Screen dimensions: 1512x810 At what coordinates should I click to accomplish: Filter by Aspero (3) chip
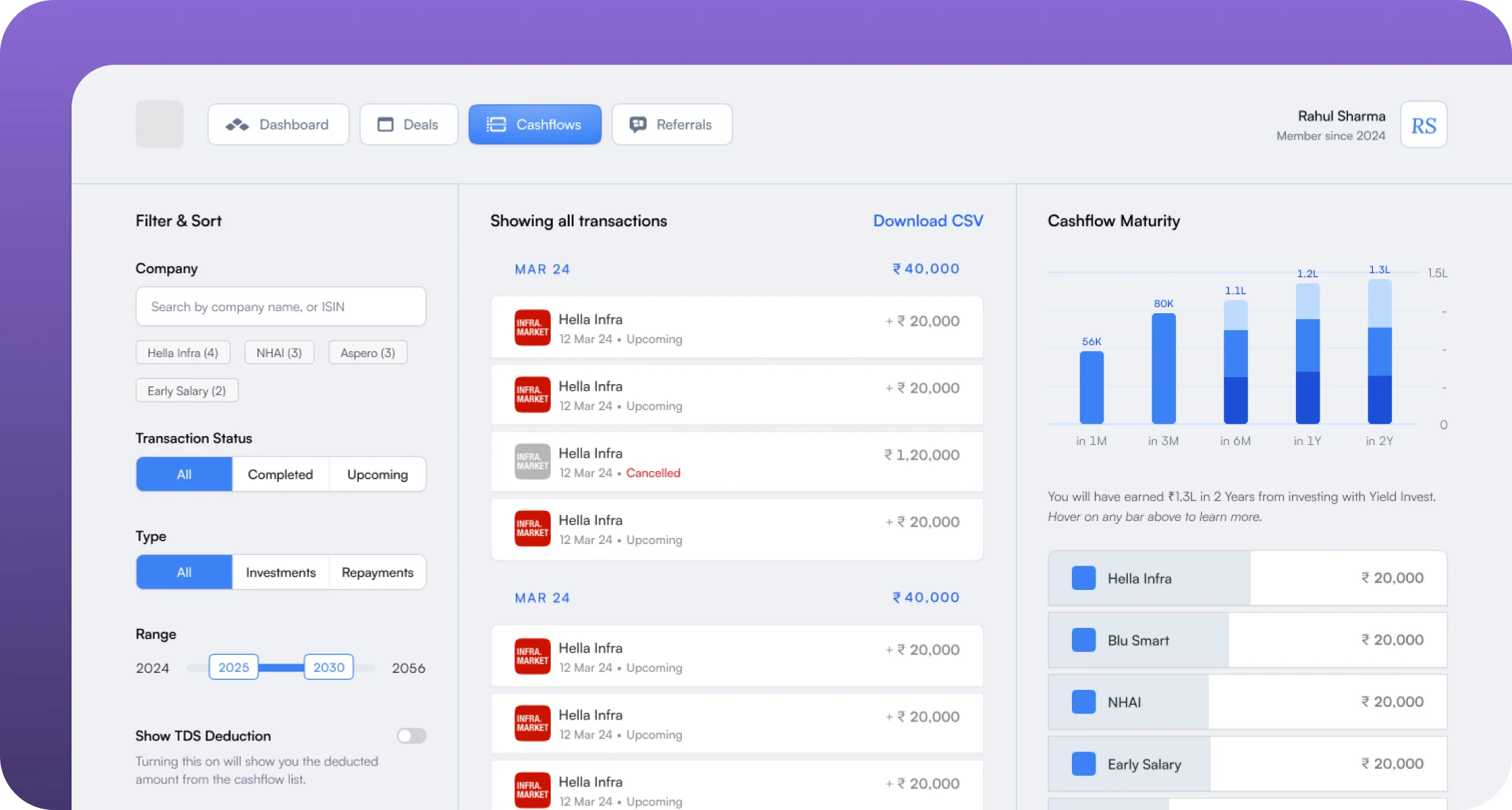368,352
